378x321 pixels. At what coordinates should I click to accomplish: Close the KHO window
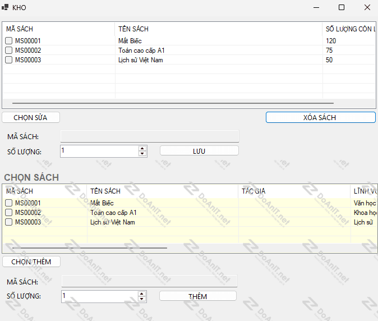pos(367,7)
